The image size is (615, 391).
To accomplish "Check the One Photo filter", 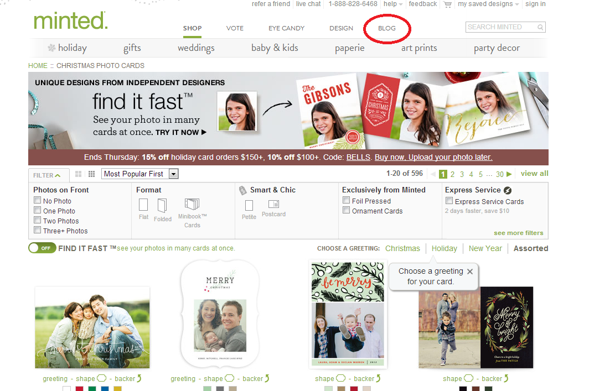I will [x=37, y=210].
